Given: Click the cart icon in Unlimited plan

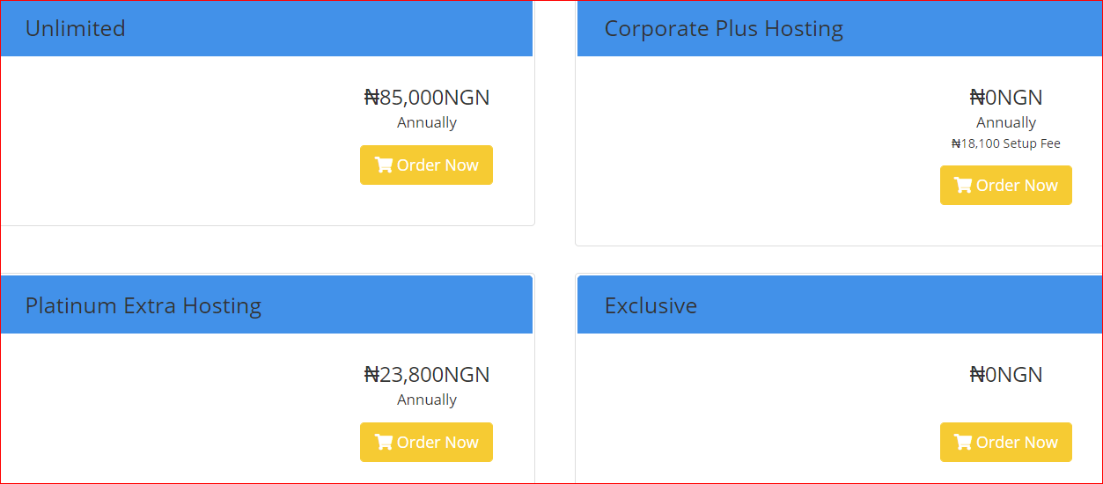Looking at the screenshot, I should tap(383, 165).
